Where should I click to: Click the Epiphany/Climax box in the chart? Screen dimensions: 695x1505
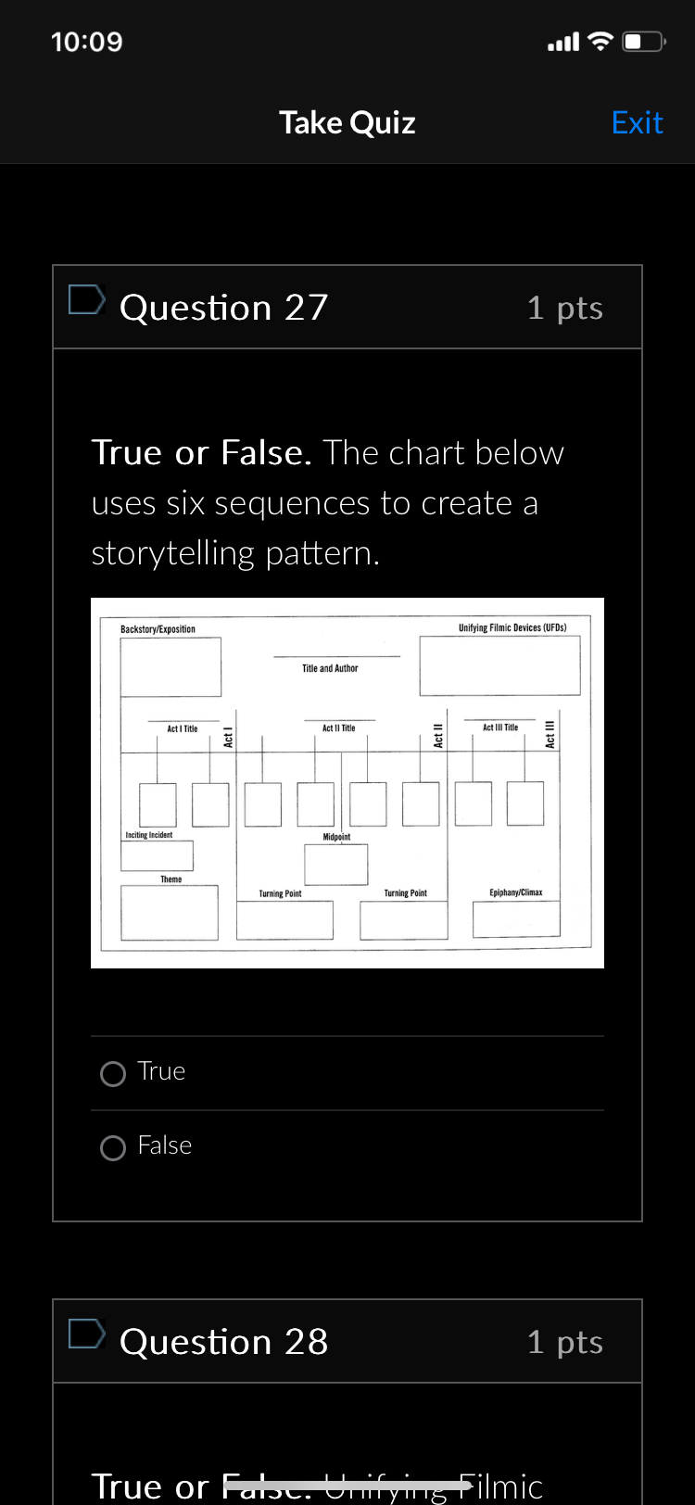(x=515, y=919)
